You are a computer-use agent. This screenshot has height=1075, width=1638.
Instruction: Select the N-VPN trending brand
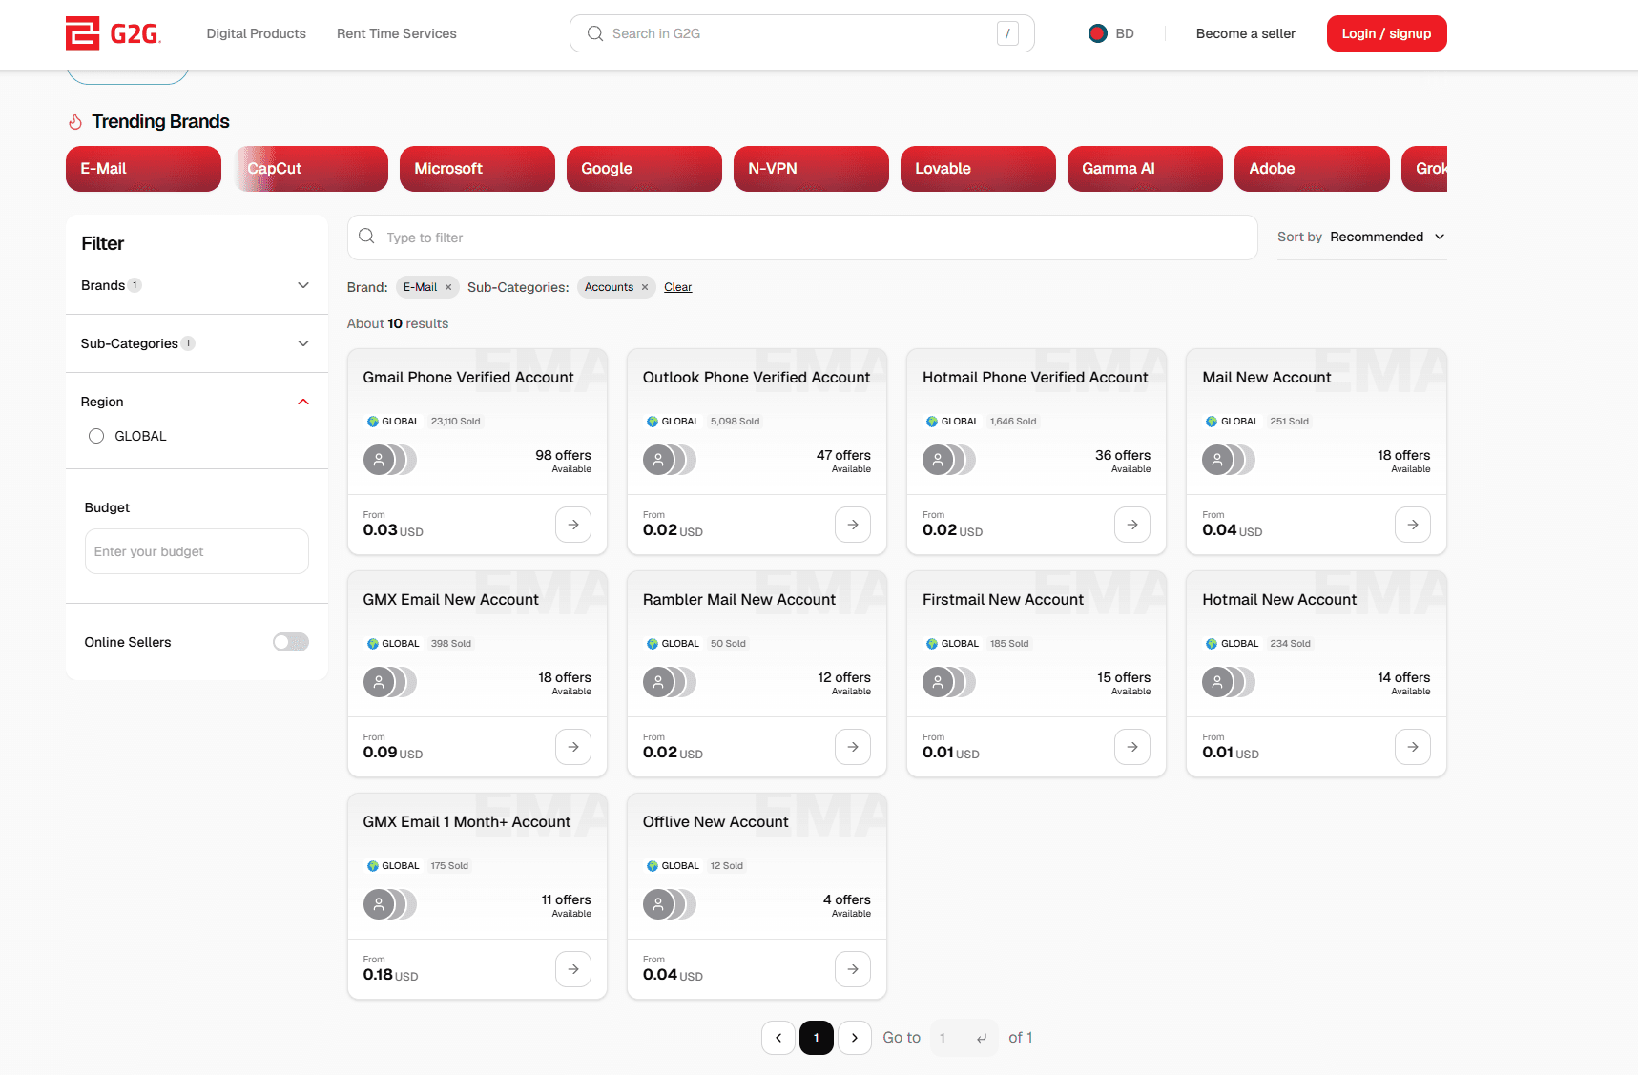click(x=811, y=169)
